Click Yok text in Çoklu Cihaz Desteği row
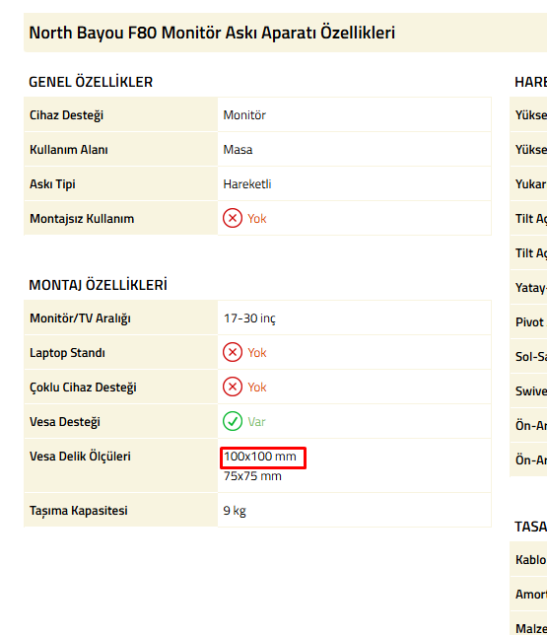Image resolution: width=547 pixels, height=635 pixels. pos(257,388)
